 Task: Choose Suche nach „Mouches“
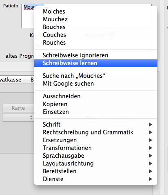[x=96, y=76]
